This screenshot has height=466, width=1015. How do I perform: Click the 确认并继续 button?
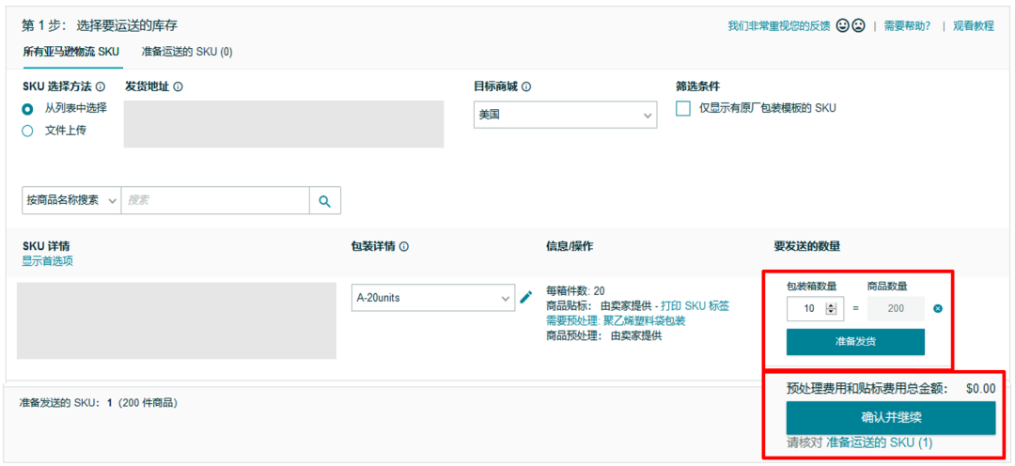coord(890,417)
